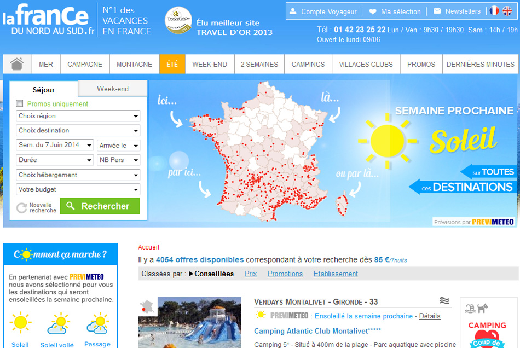
Task: Switch to the Séjour search tab
Action: 44,90
